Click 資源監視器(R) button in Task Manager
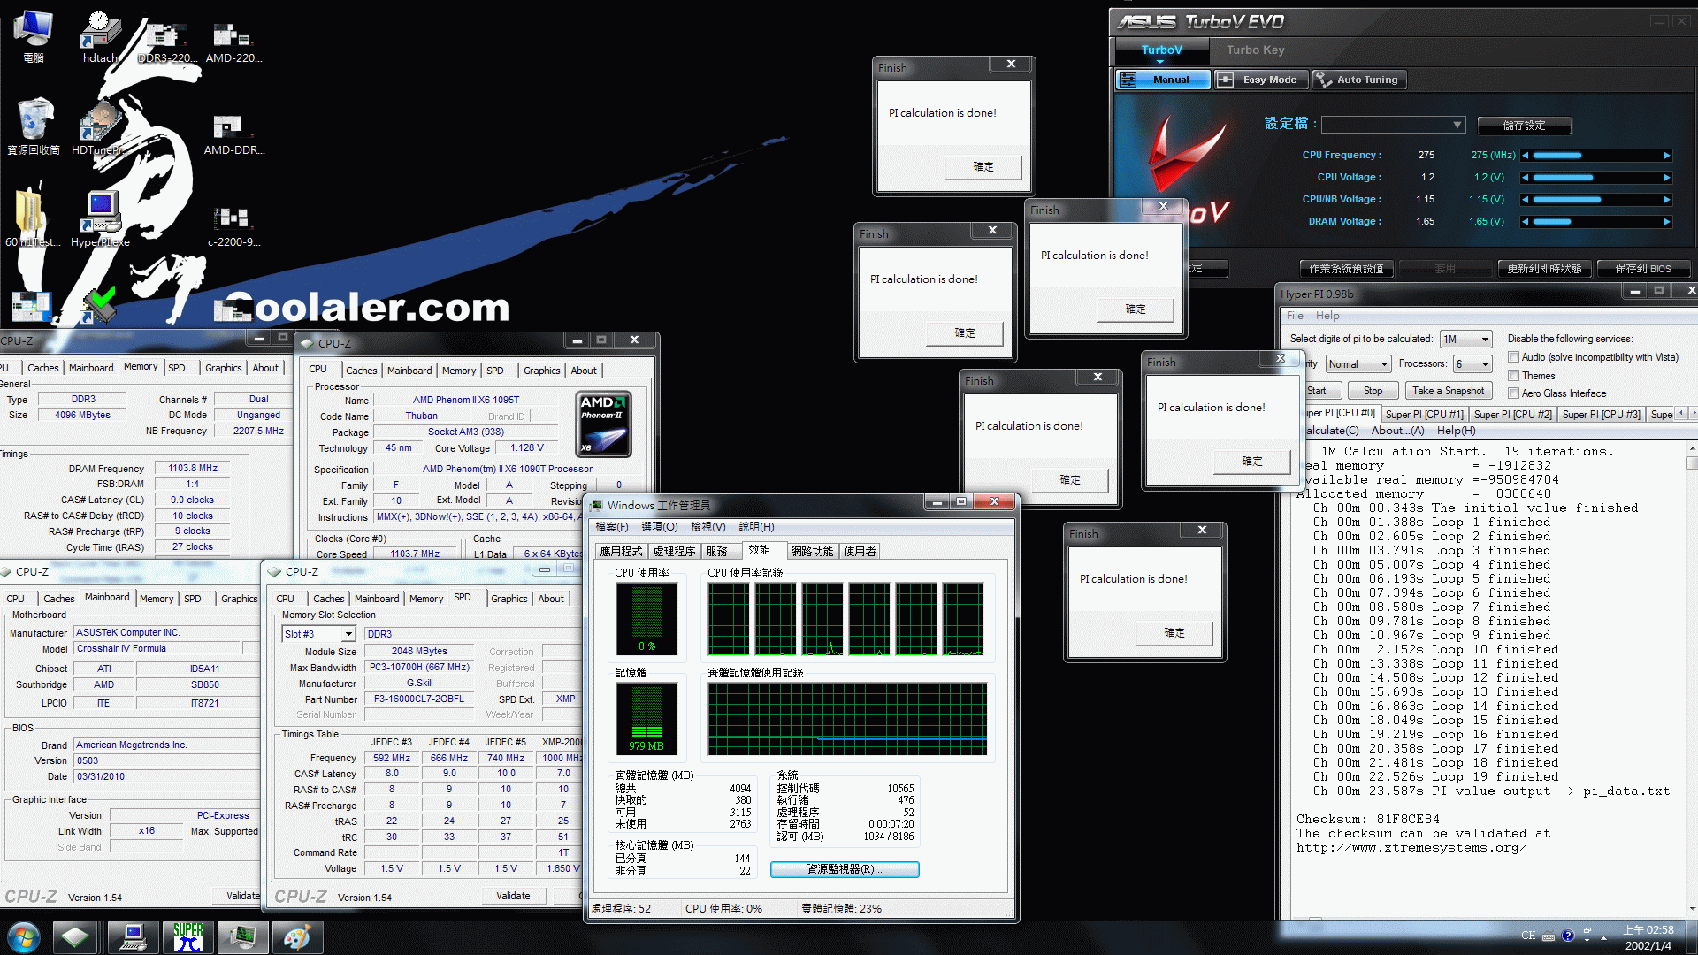1698x955 pixels. (x=845, y=869)
